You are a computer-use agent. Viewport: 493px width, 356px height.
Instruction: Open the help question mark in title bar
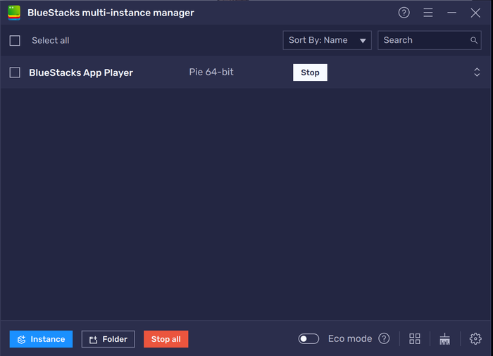coord(404,13)
